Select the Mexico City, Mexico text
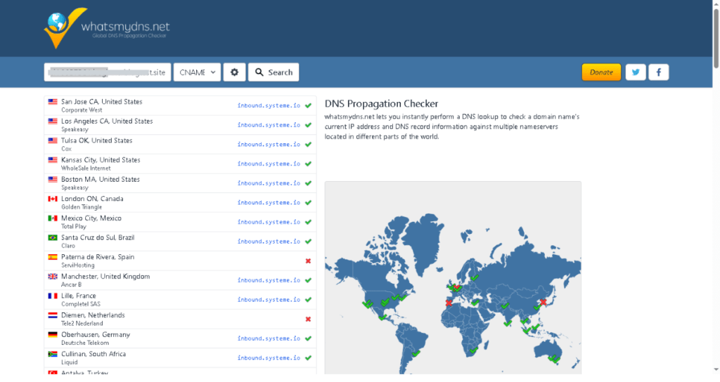 91,218
